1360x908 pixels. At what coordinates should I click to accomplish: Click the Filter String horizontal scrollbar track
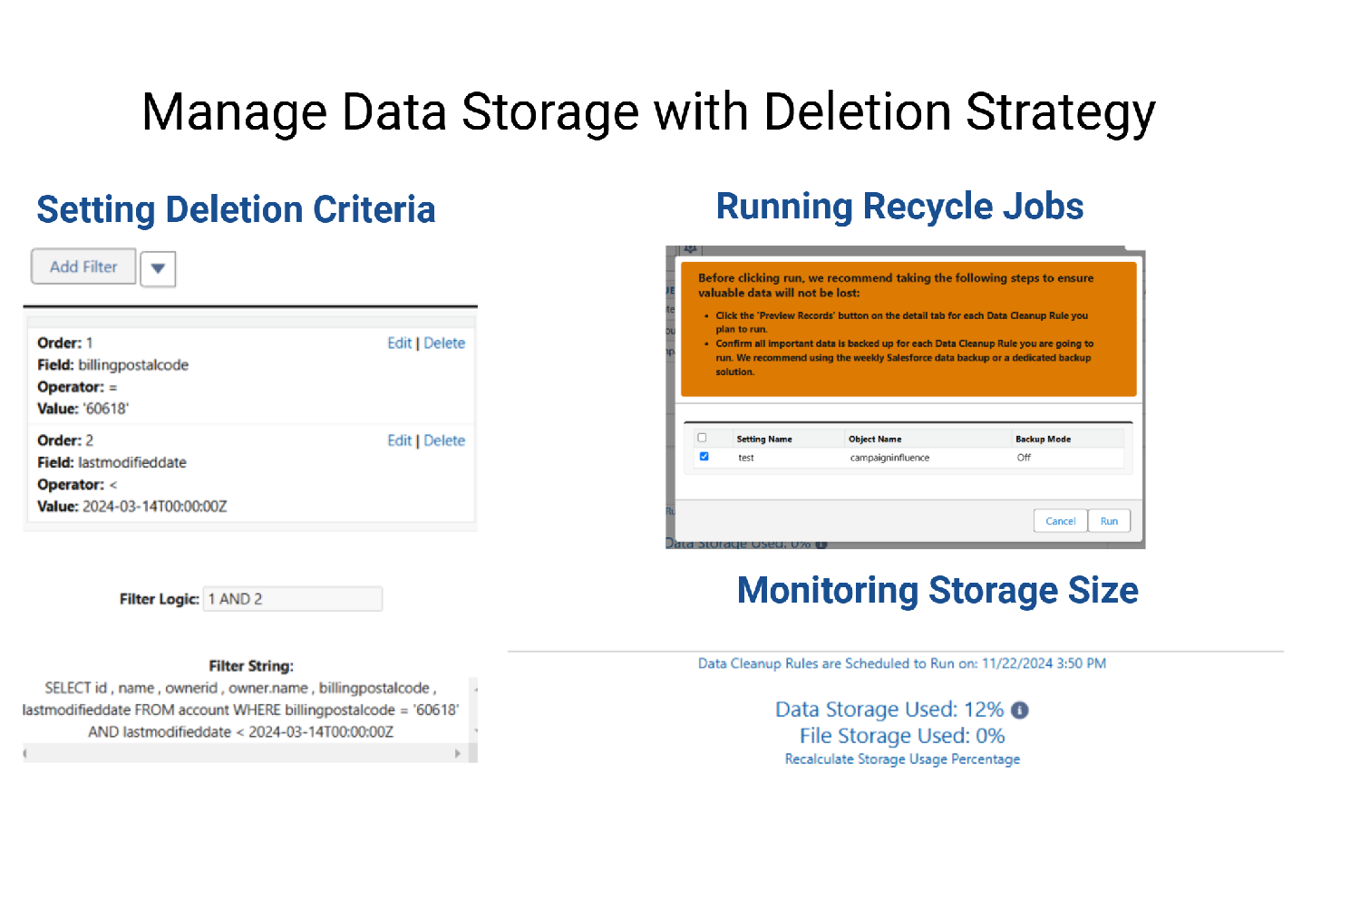point(241,753)
